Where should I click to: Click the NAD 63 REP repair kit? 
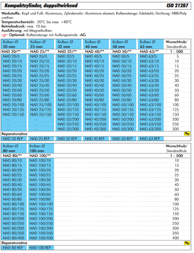(150, 139)
